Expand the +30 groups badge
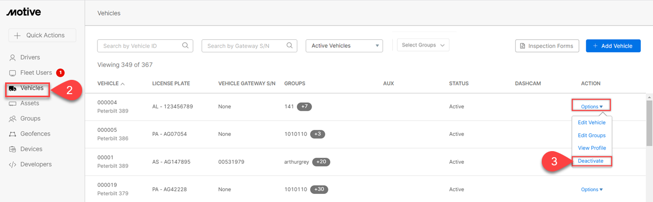 (319, 189)
